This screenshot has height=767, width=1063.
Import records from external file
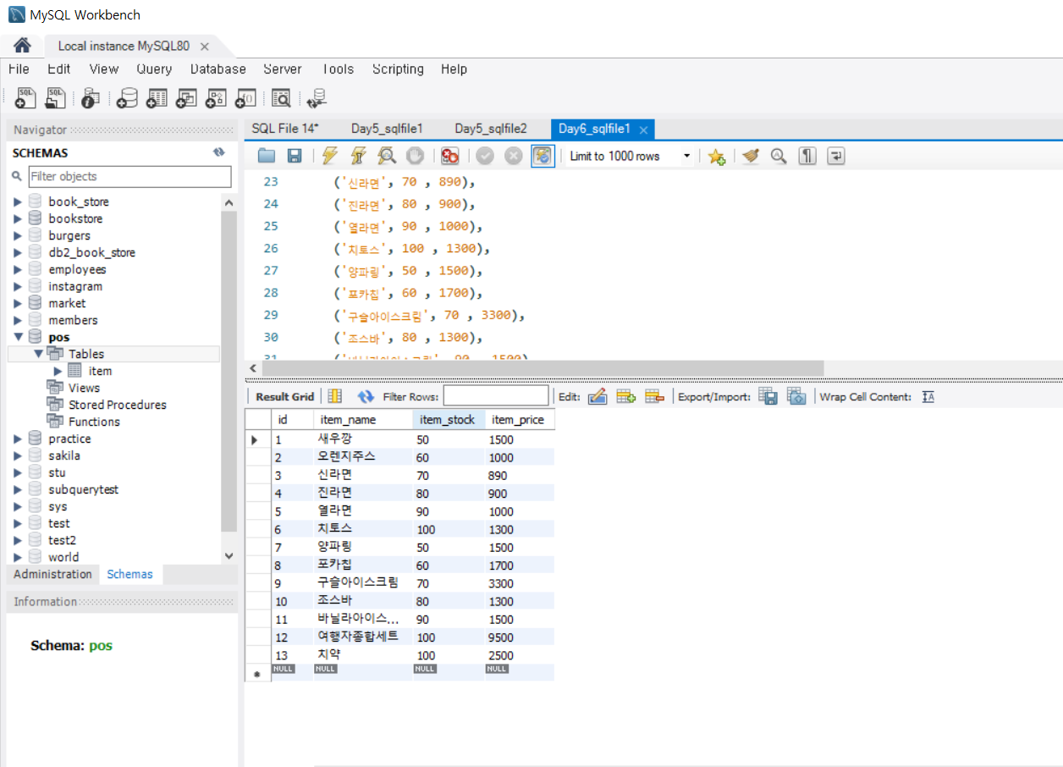(x=796, y=396)
